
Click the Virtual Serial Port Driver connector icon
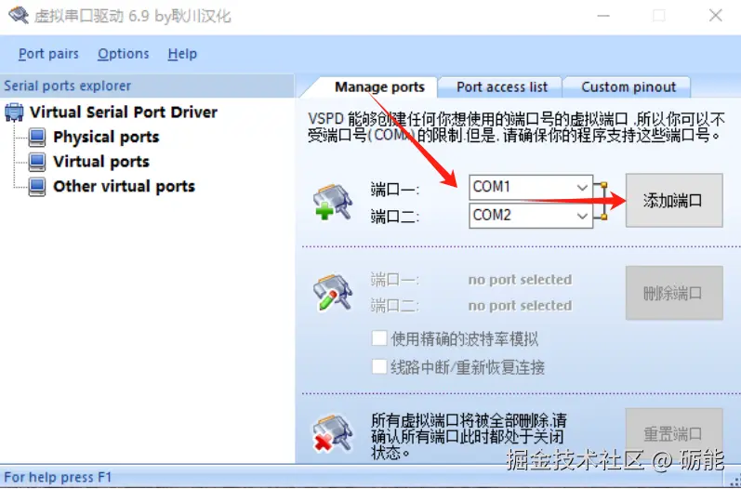[x=14, y=112]
